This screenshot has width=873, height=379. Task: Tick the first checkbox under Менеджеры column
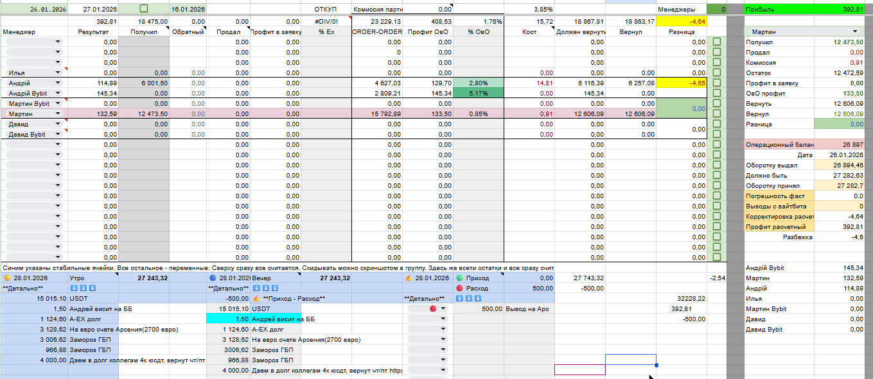[716, 42]
